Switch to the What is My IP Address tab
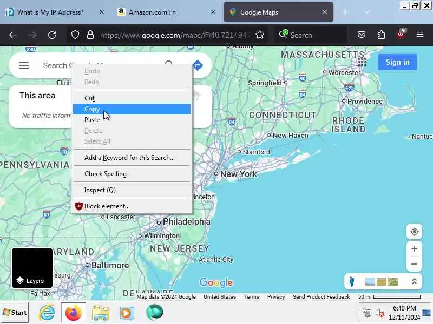 pos(50,12)
